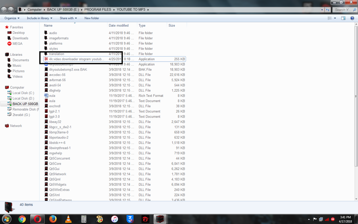
Task: Open the address bar history dropdown
Action: [x=322, y=10]
